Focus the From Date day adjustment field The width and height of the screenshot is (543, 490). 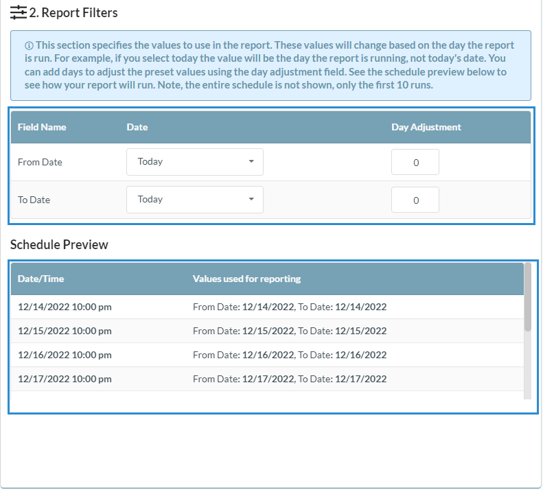[415, 163]
